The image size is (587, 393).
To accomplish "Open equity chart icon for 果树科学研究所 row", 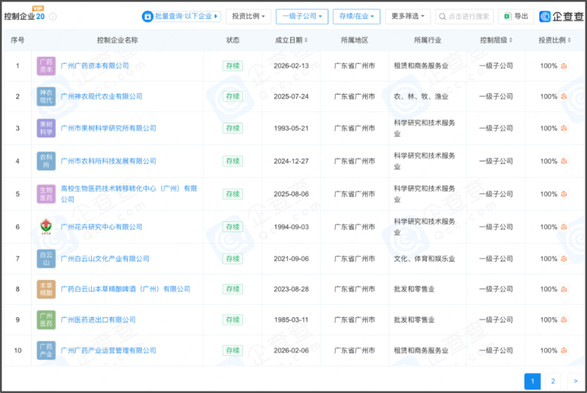I will tap(563, 129).
